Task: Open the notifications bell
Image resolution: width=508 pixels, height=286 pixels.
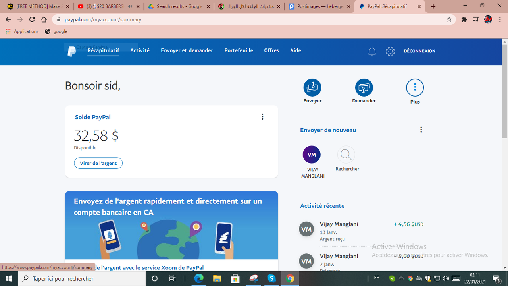Action: (372, 51)
